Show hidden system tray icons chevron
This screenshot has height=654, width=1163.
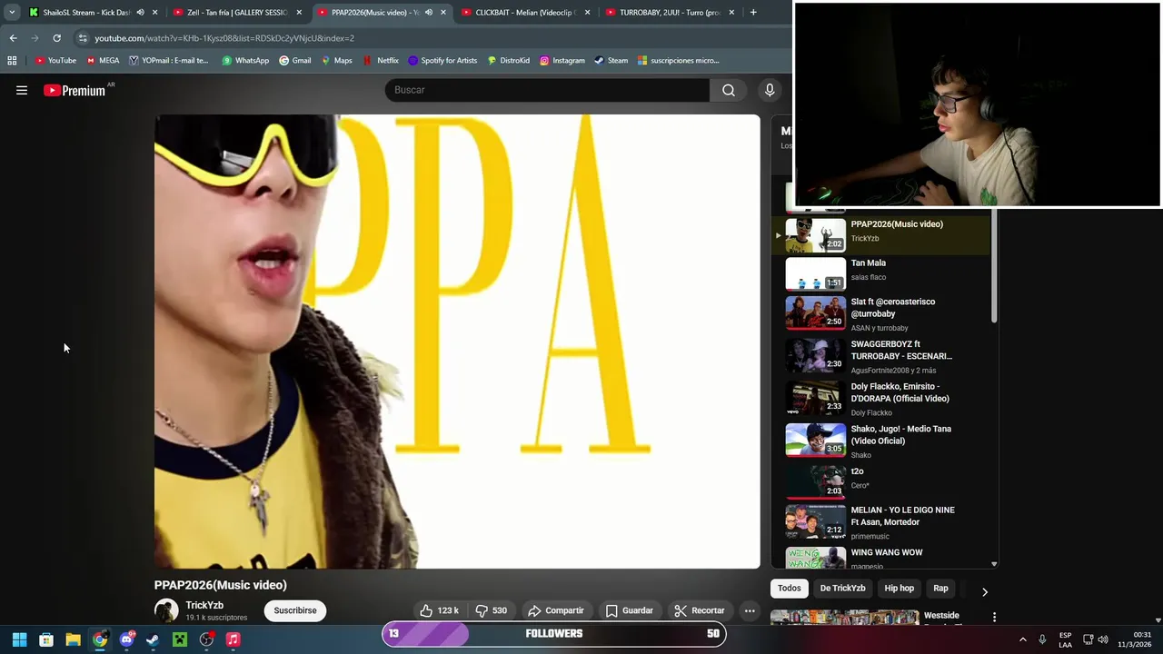(1022, 639)
